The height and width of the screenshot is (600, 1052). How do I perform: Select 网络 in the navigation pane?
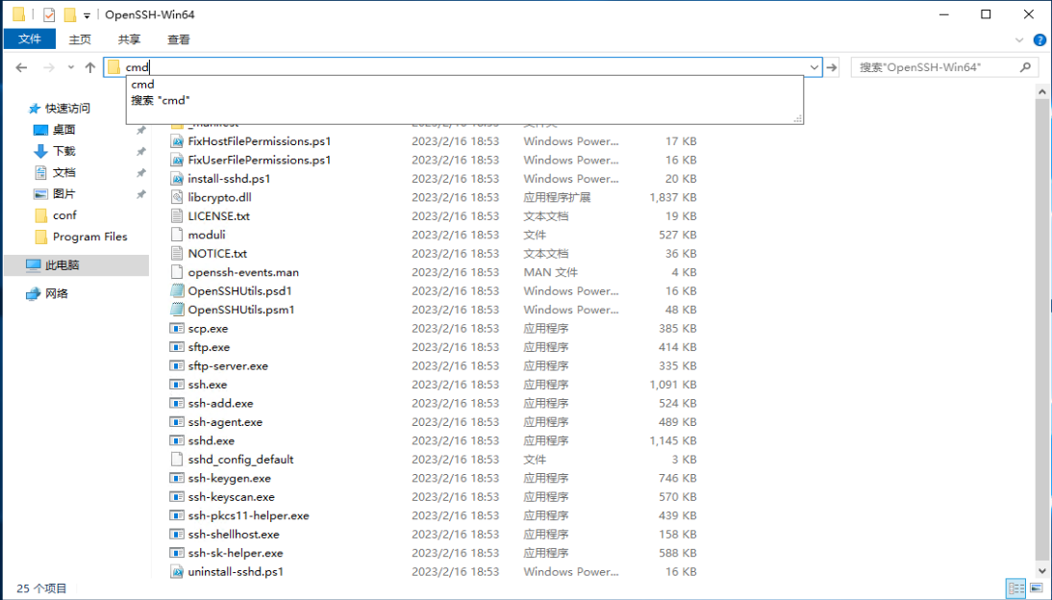tap(57, 293)
